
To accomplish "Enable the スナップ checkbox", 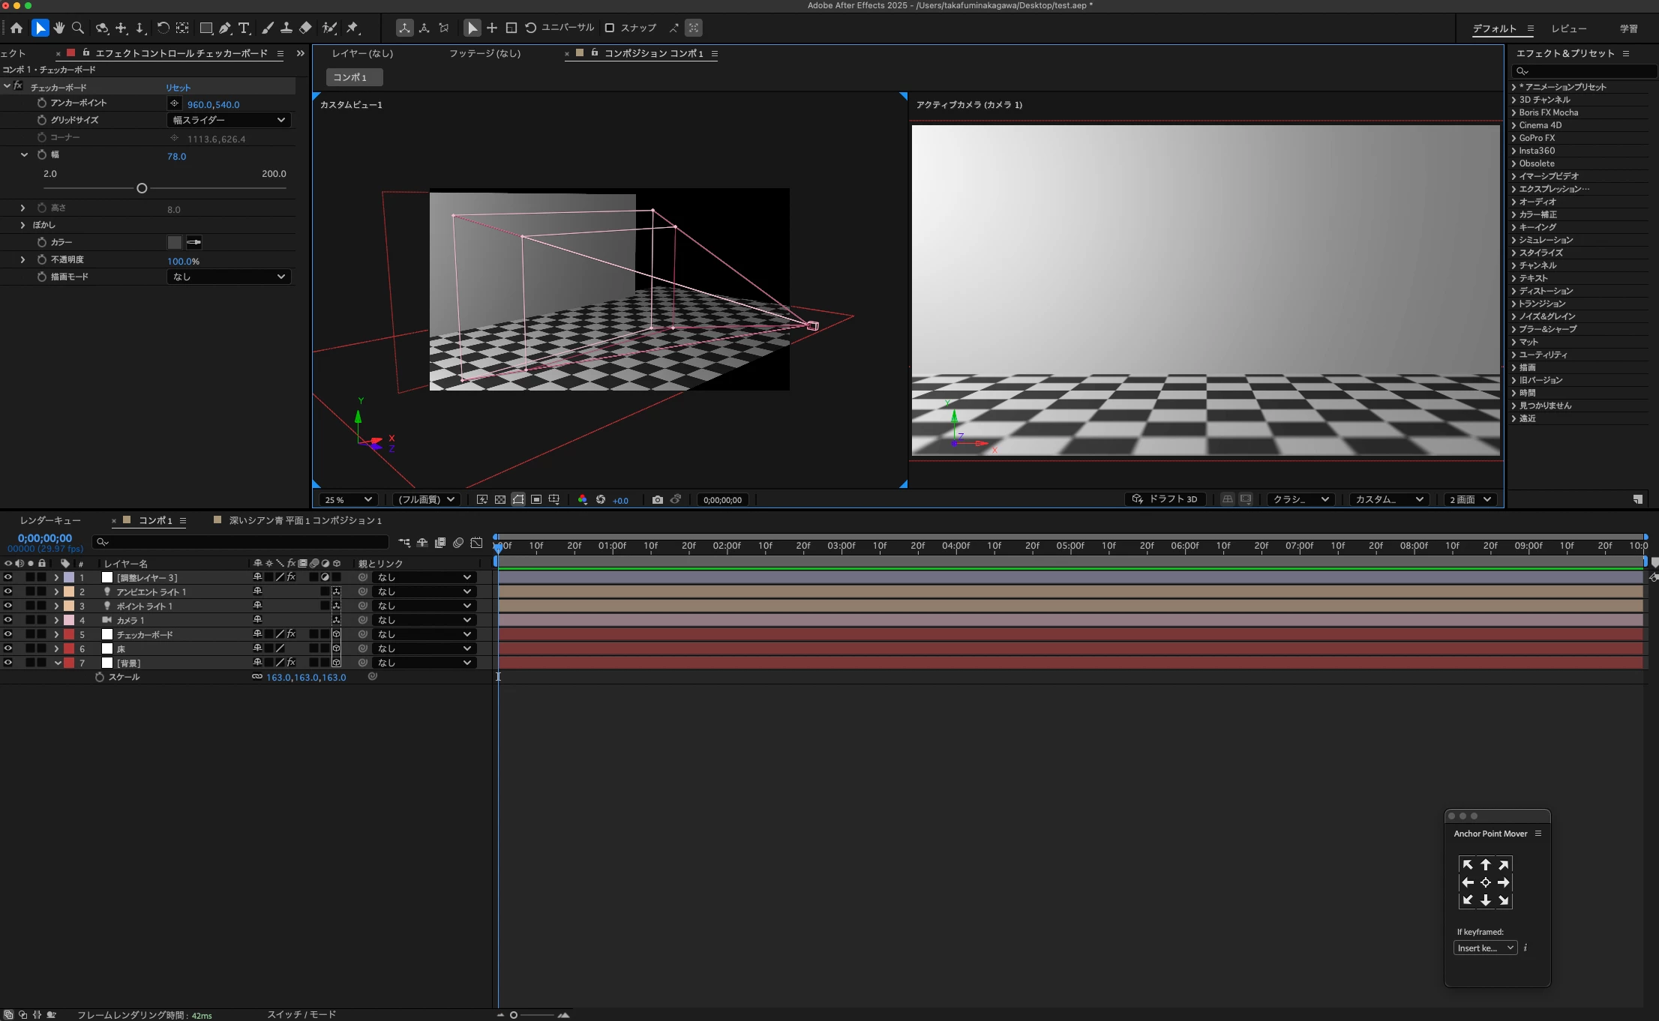I will pos(610,28).
